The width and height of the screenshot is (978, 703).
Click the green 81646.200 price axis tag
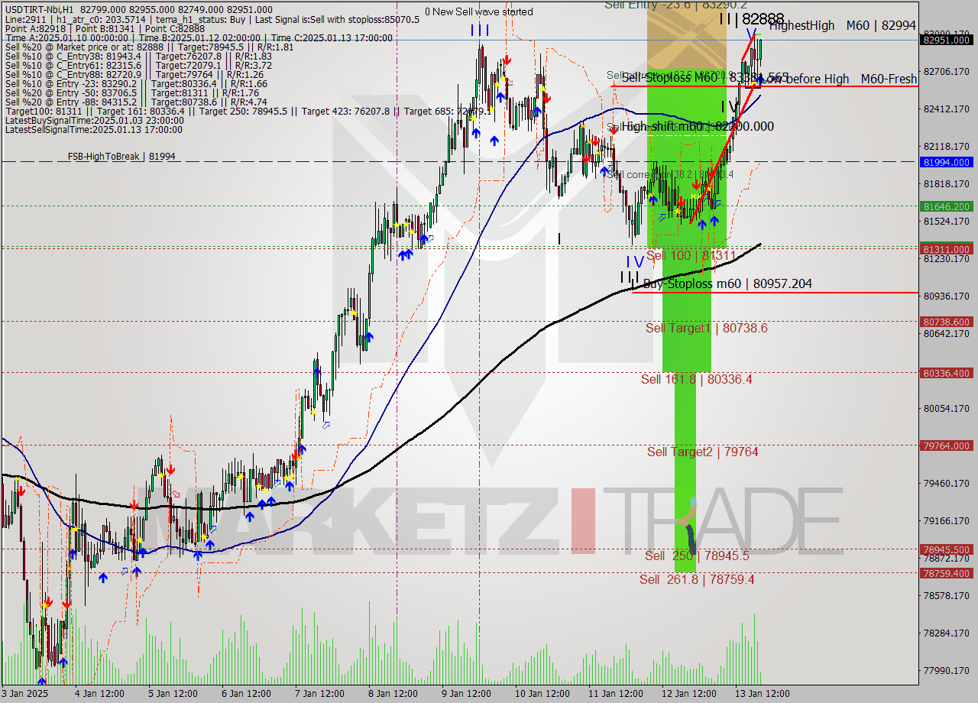[947, 206]
